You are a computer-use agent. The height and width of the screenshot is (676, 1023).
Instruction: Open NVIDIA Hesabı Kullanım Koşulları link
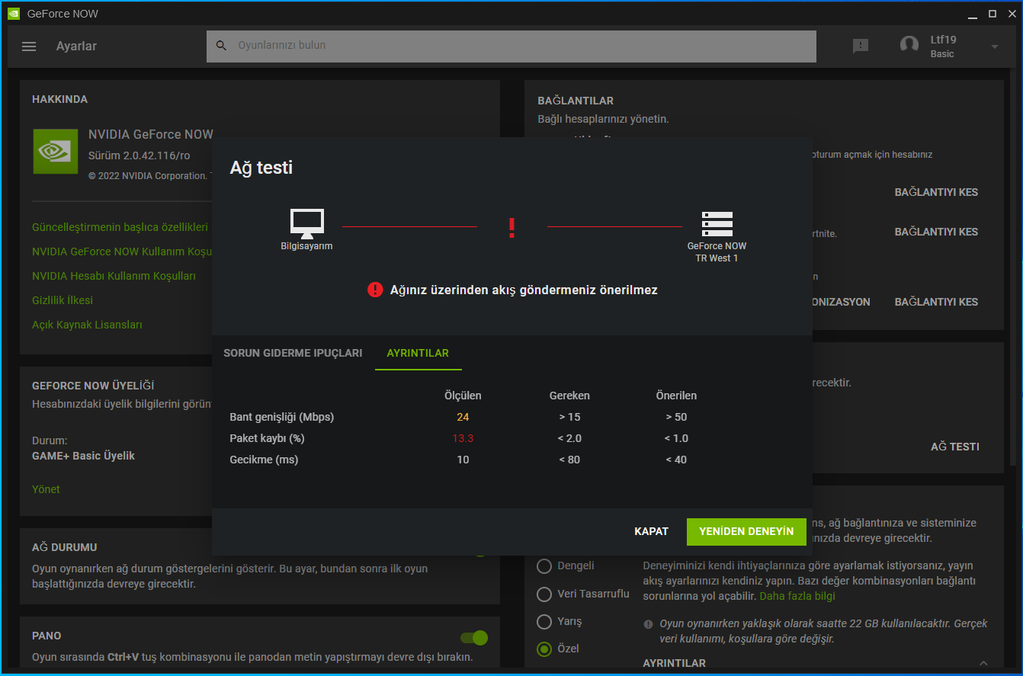114,276
